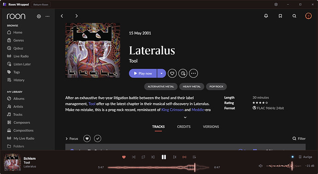The image size is (318, 174).
Task: Open the King Crimson link
Action: [172, 110]
